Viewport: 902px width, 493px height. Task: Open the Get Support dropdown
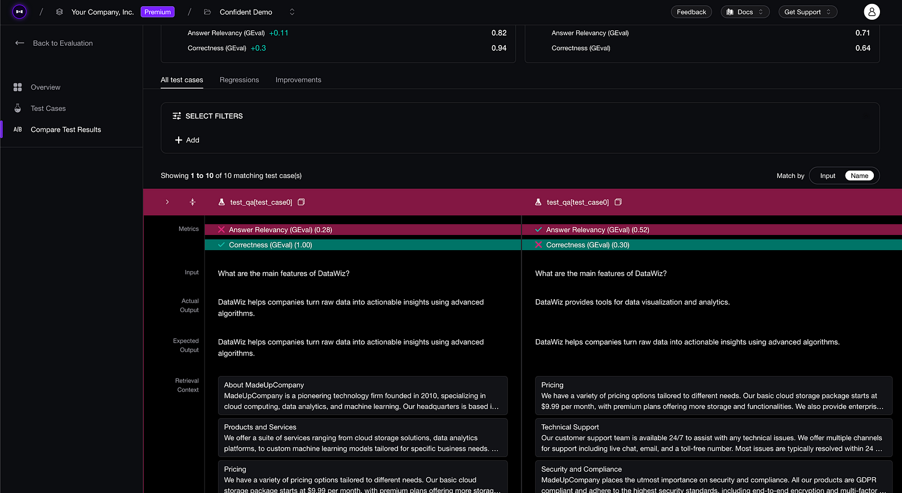coord(807,12)
